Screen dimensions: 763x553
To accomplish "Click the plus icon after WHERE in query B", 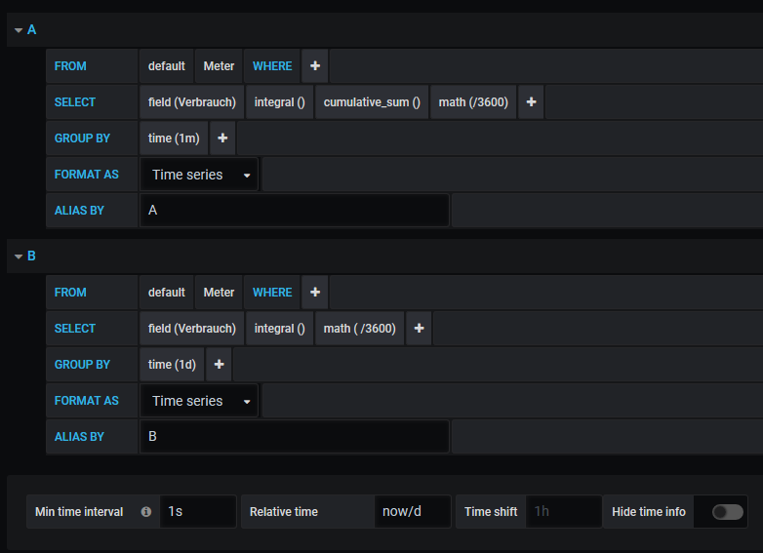I will (x=315, y=293).
